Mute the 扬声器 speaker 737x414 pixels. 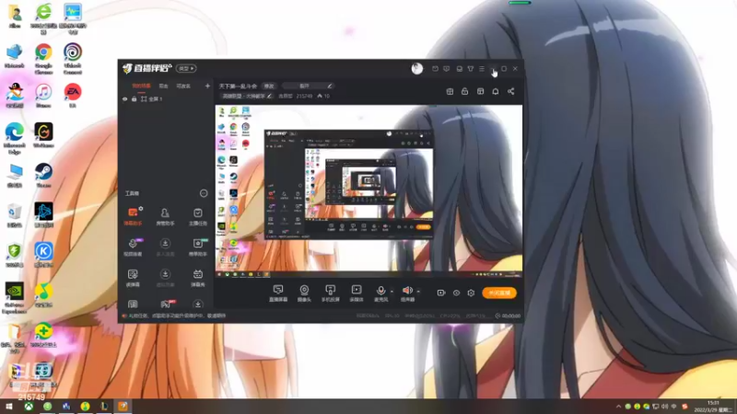coord(407,293)
